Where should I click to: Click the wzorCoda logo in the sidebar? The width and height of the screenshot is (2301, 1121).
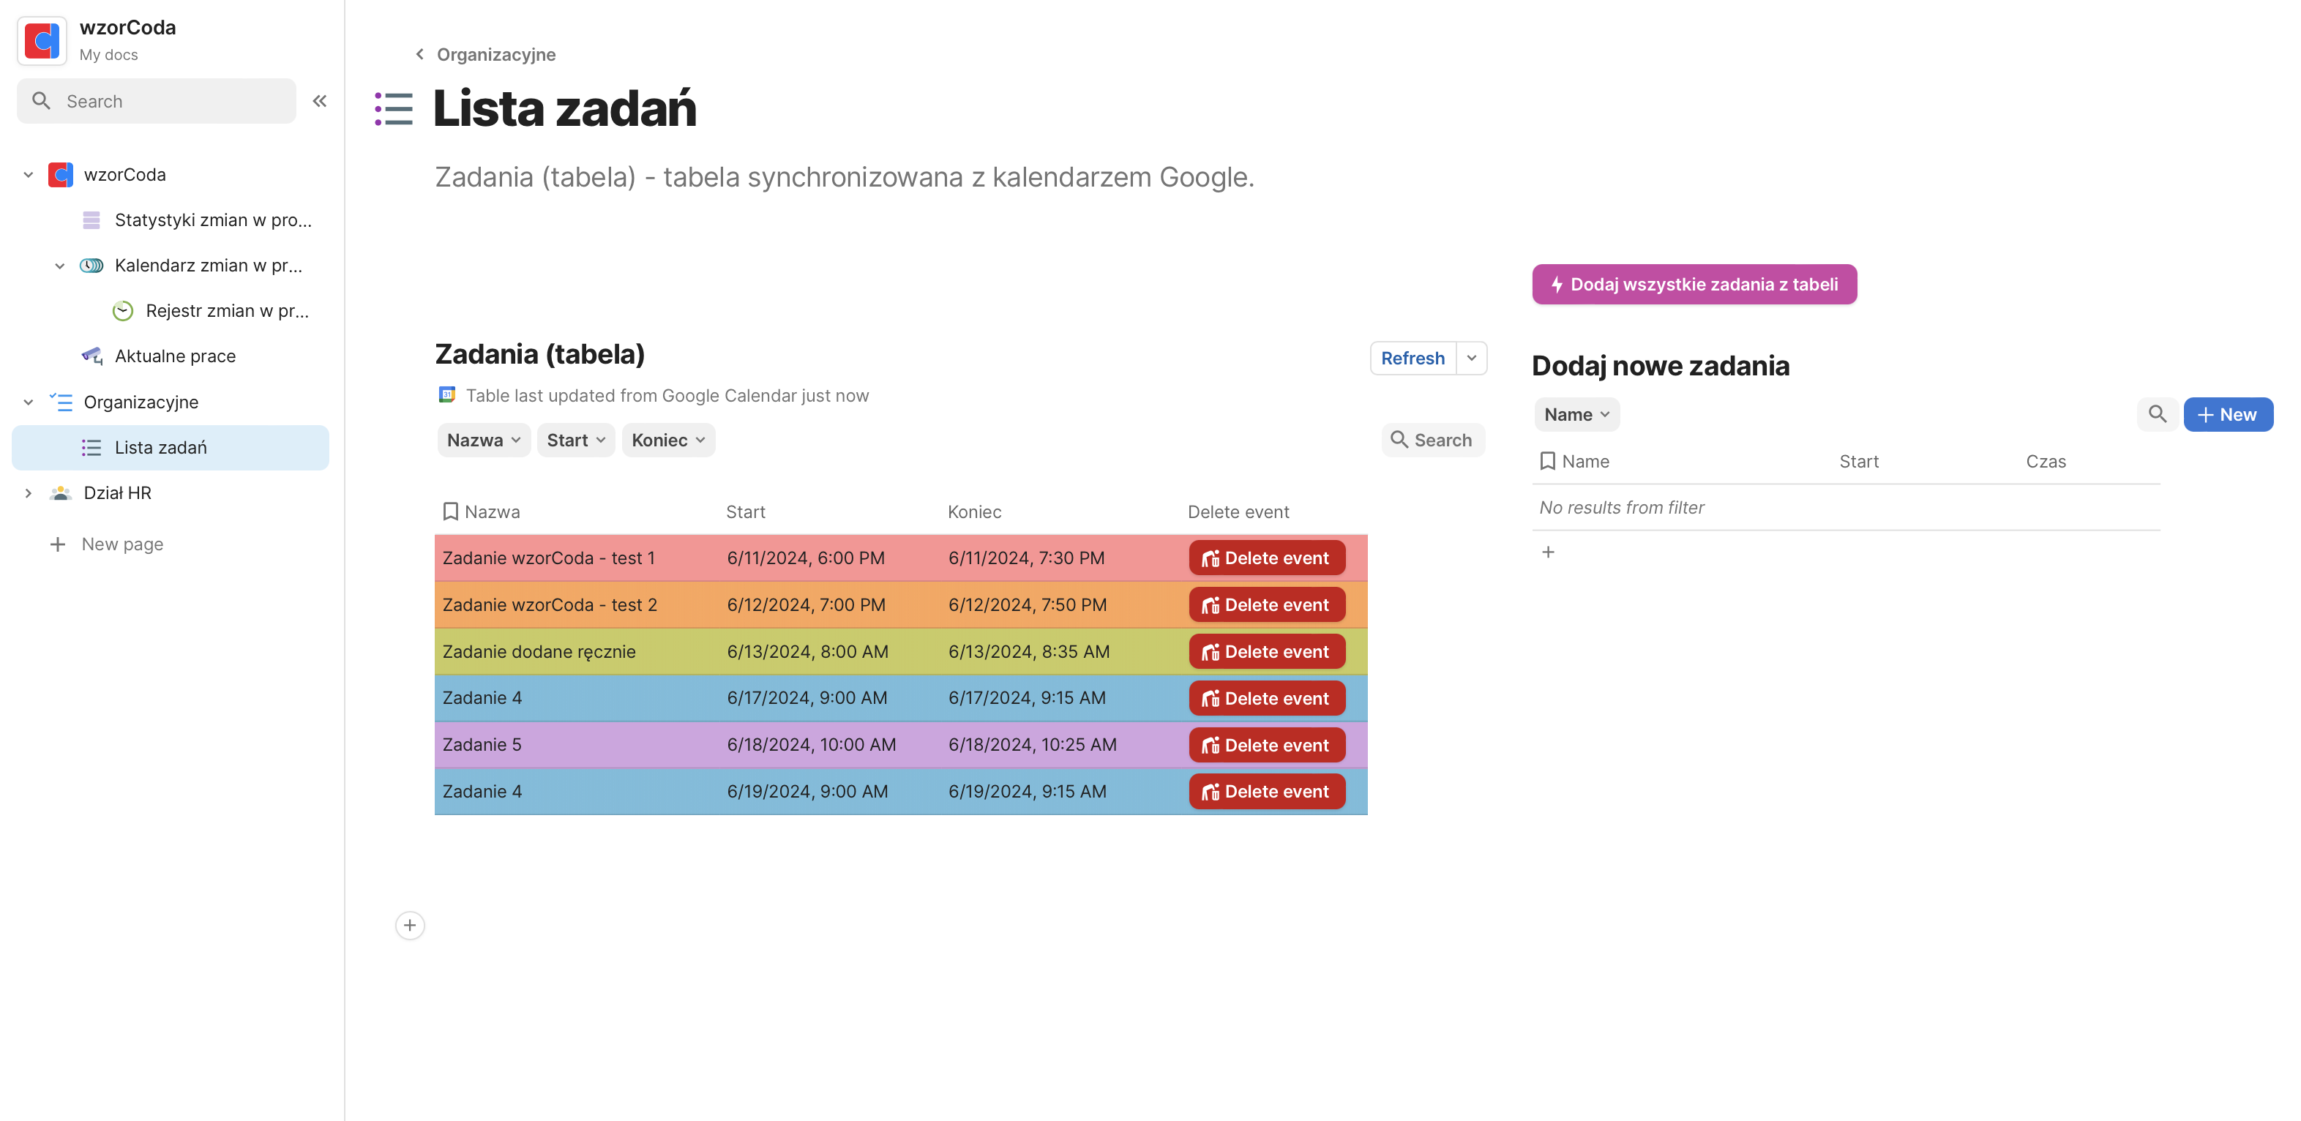pos(41,40)
